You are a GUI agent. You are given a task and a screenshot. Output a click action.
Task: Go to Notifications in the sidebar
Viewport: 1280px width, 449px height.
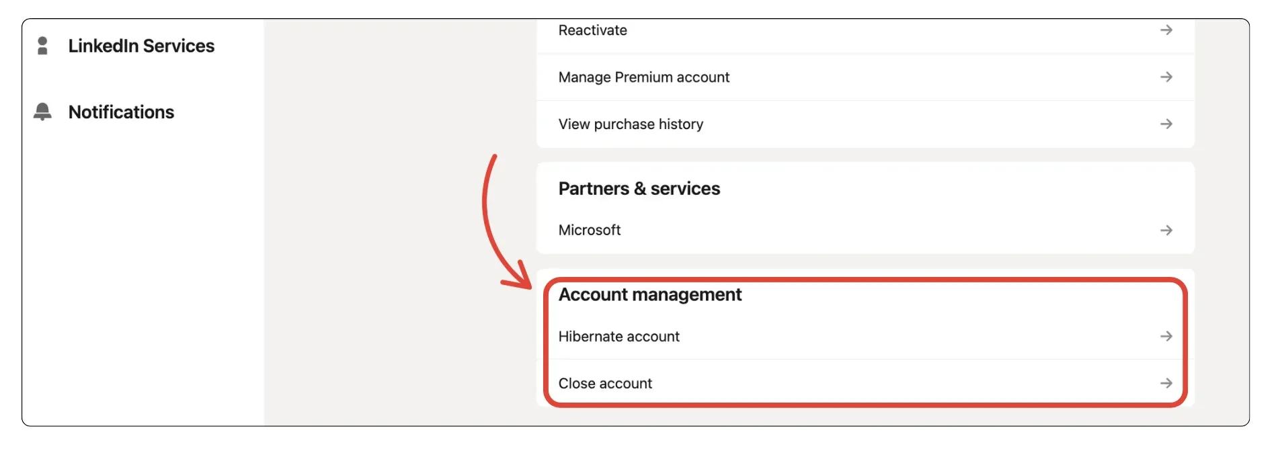[x=121, y=112]
